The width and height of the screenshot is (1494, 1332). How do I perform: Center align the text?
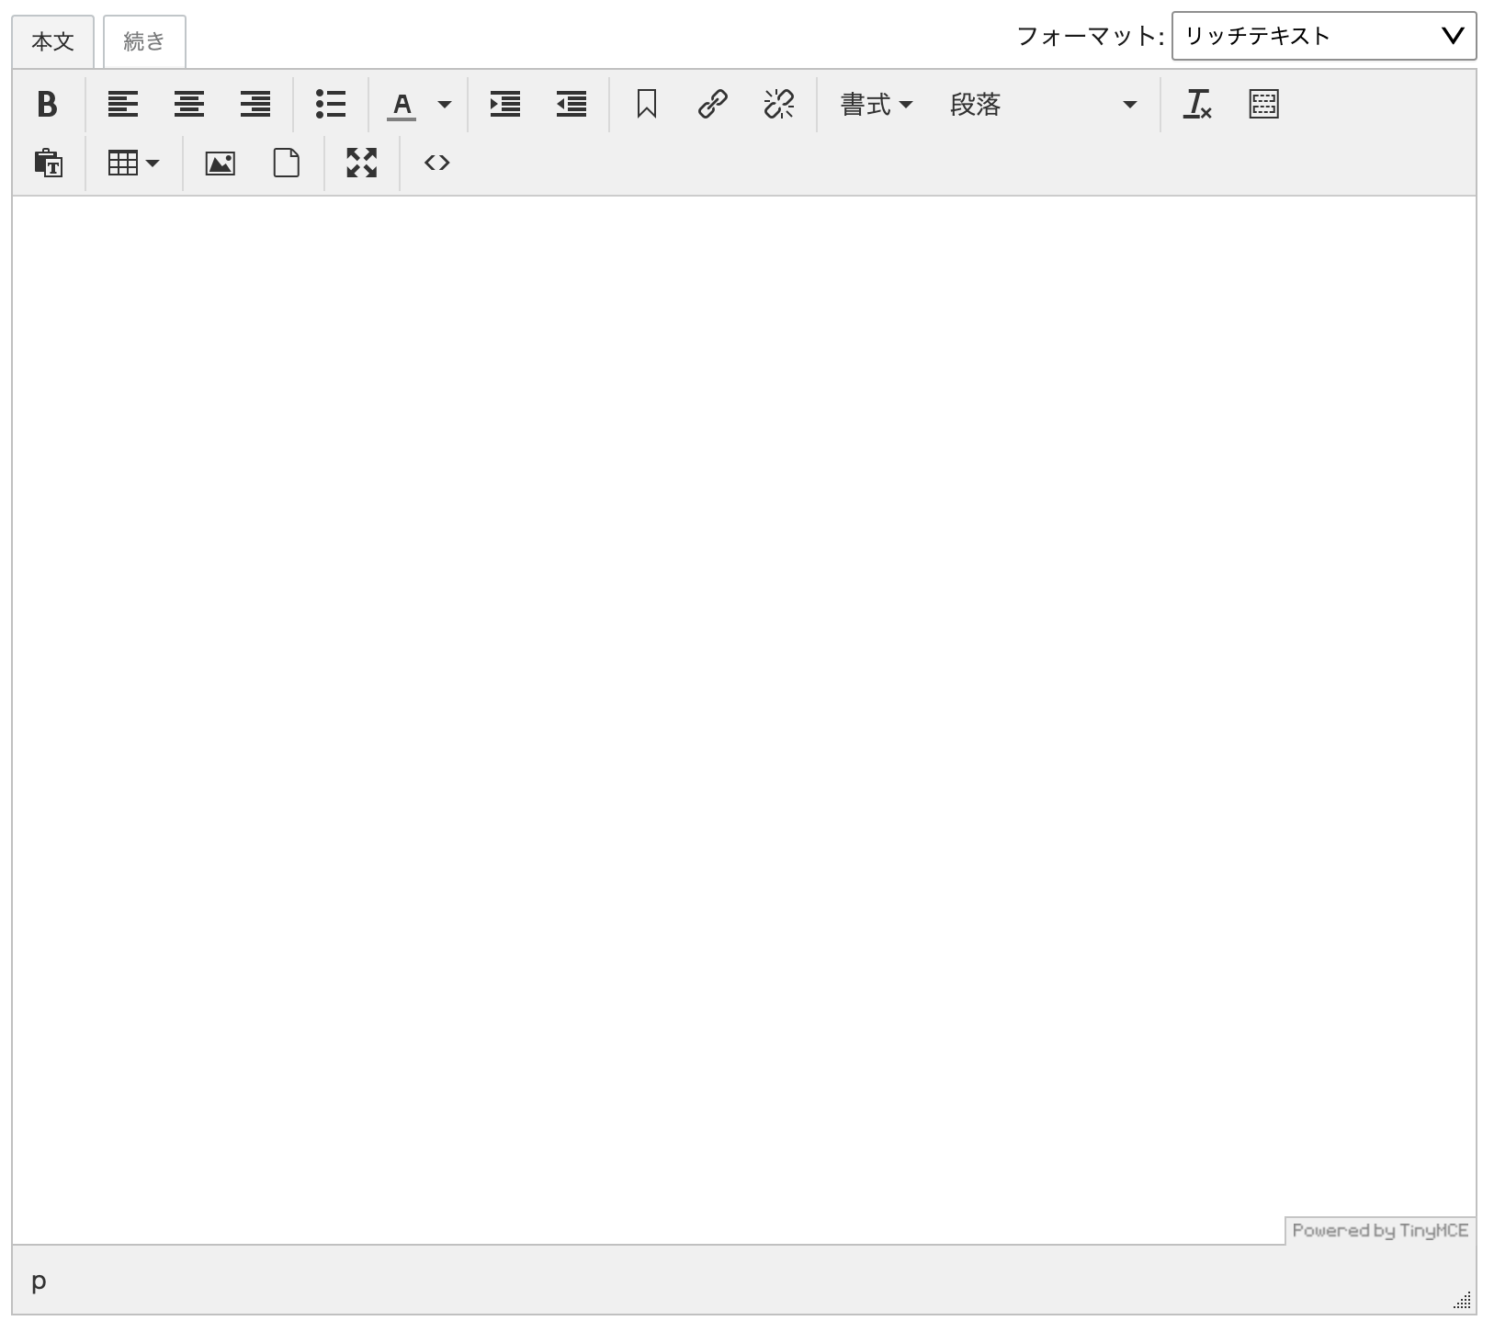click(x=189, y=105)
